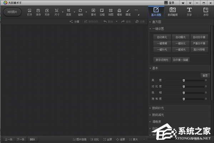Toggle 全屏 (Fullscreen) mode

(107, 139)
